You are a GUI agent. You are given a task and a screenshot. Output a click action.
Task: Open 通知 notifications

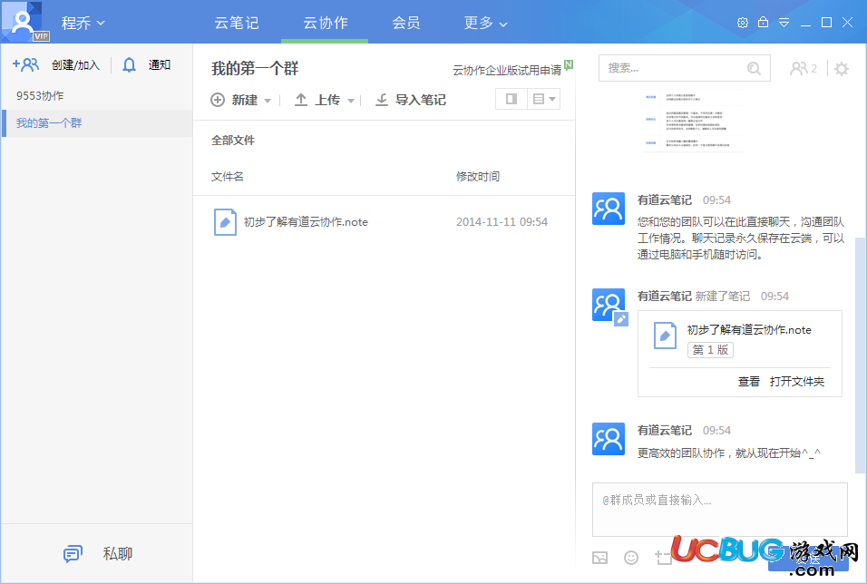point(160,64)
